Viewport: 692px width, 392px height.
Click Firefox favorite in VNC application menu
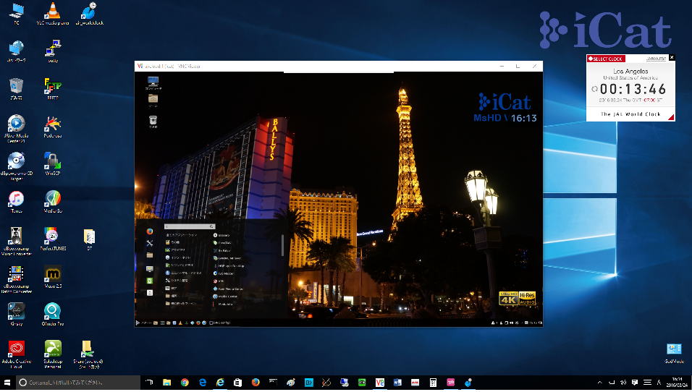click(150, 231)
